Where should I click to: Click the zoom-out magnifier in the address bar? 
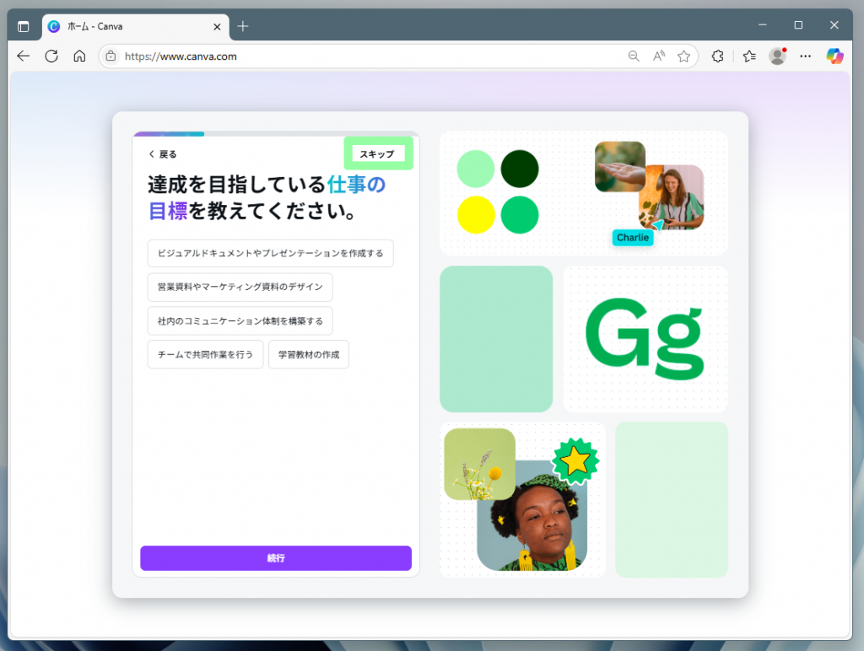click(634, 56)
